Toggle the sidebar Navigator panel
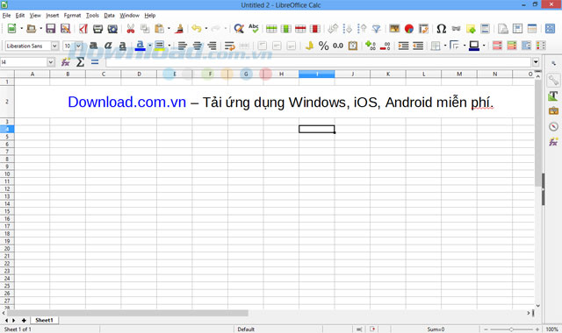The width and height of the screenshot is (562, 333). [x=553, y=126]
